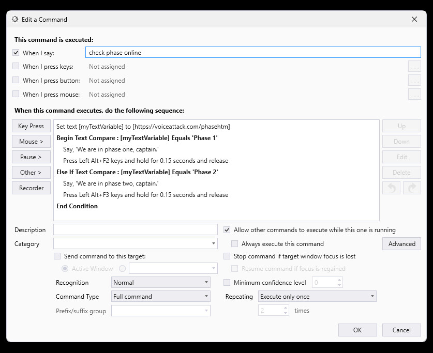This screenshot has width=433, height=353.
Task: Open the 'Other >' action menu
Action: tap(31, 172)
